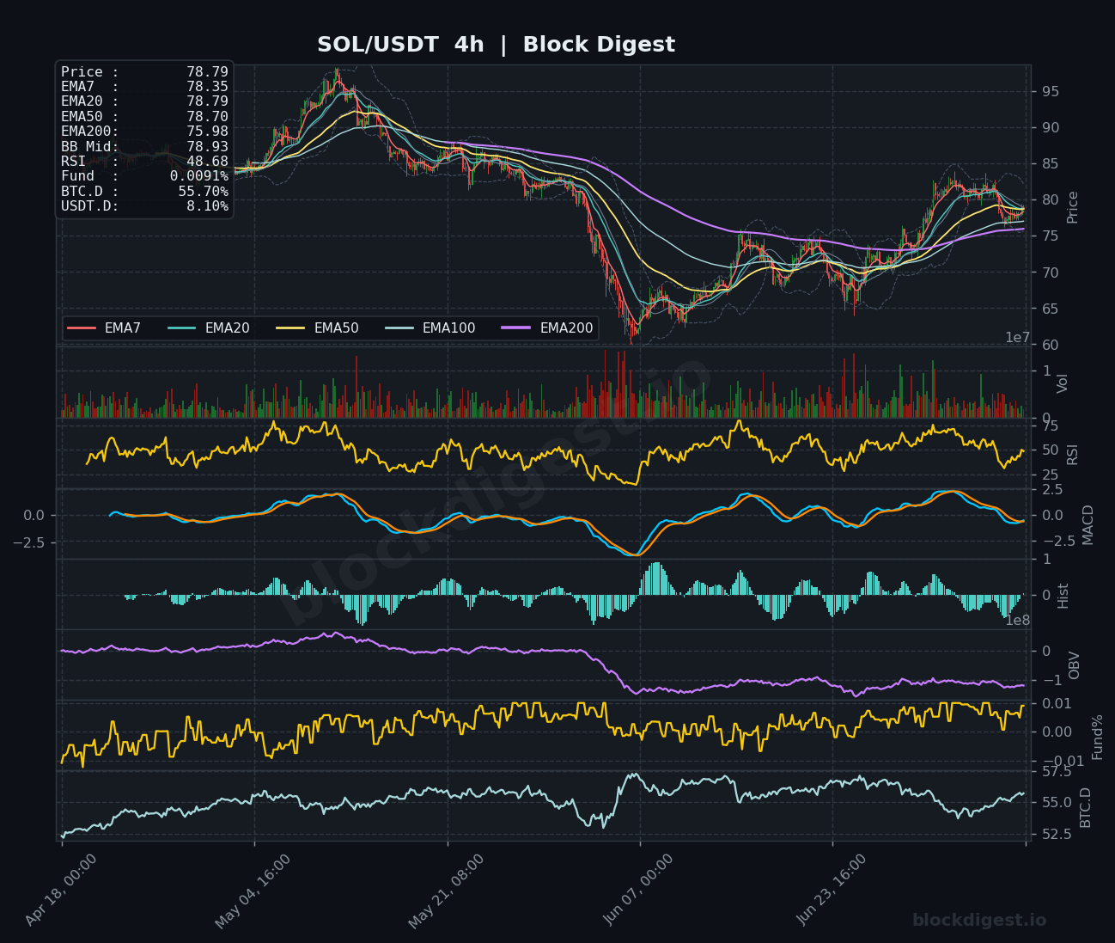This screenshot has height=943, width=1115.
Task: Click the EMA20 legend entry
Action: coord(209,328)
